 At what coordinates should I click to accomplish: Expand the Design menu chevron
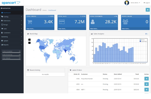pos(21,25)
